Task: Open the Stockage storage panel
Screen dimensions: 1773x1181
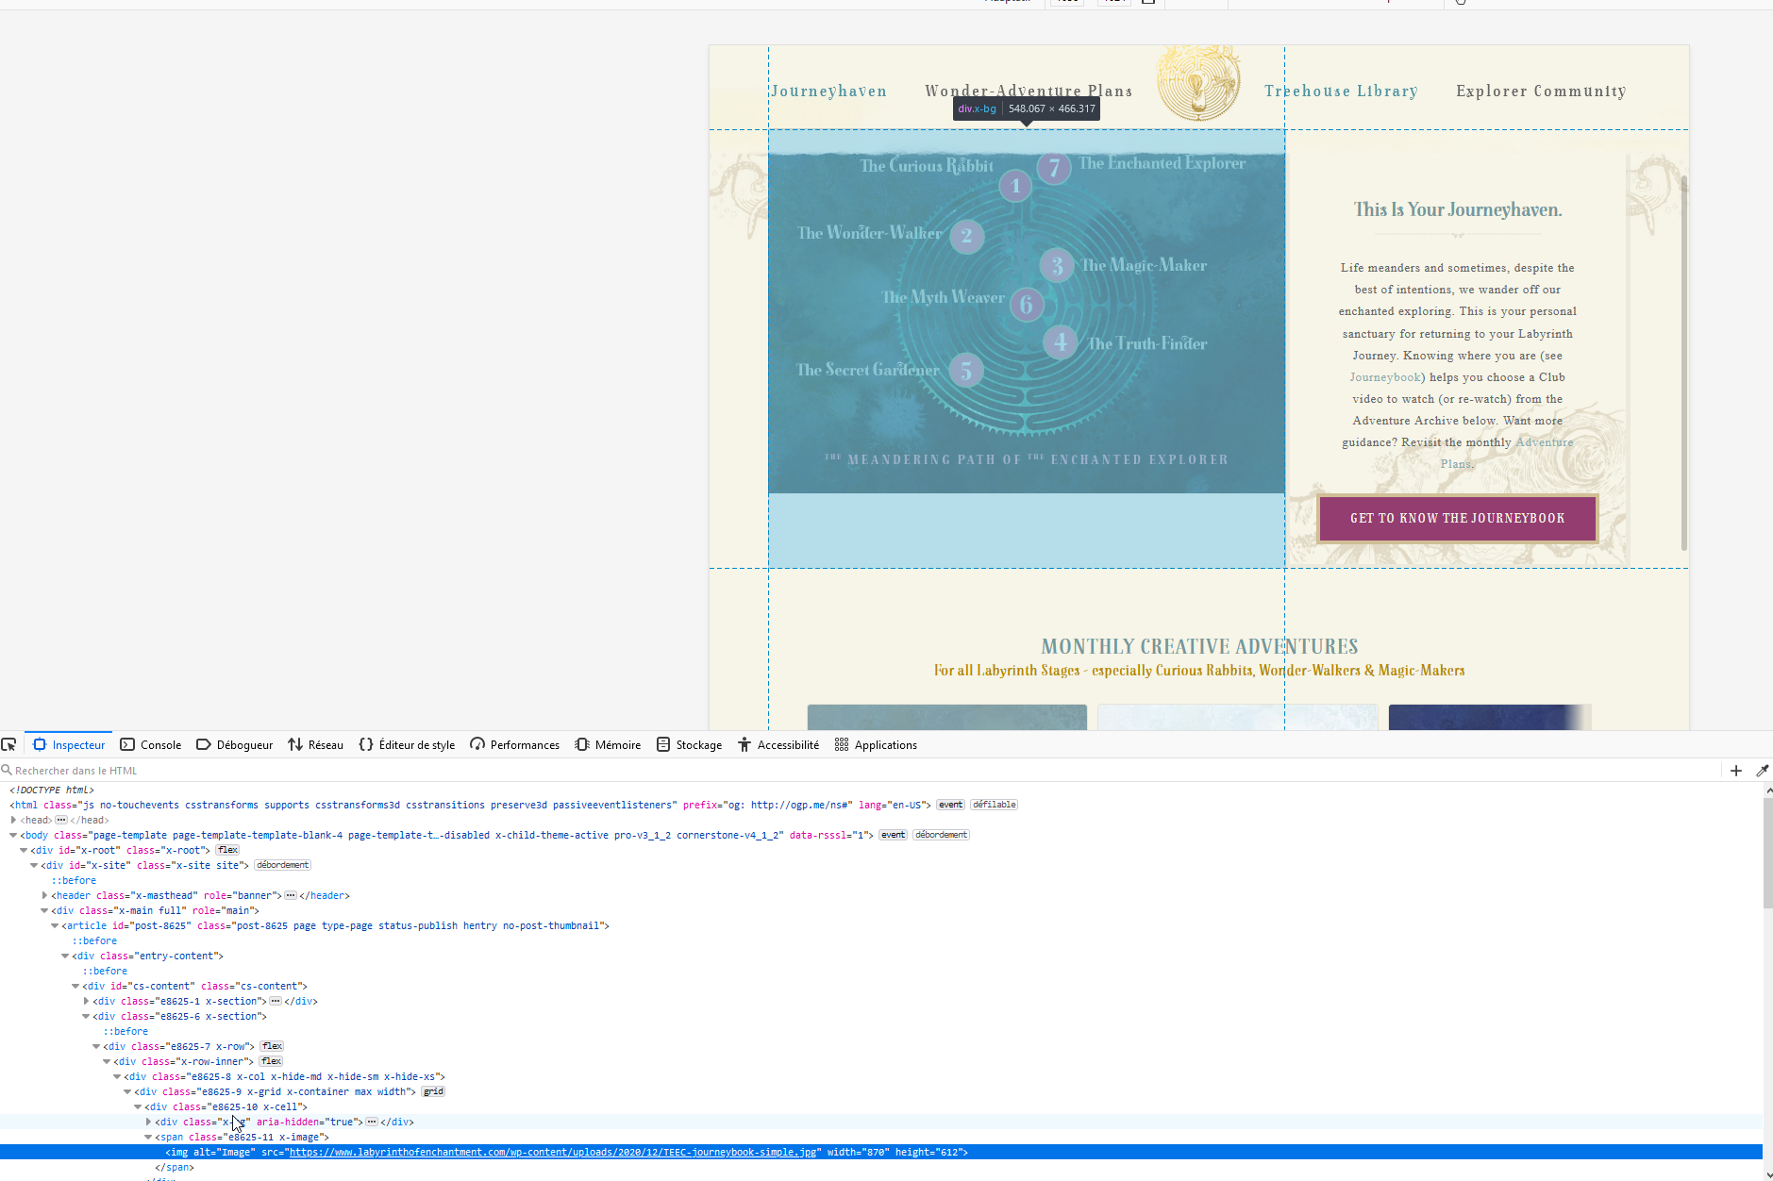Action: click(x=690, y=744)
